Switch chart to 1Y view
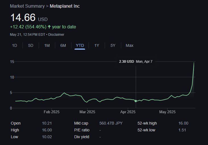This screenshot has width=208, height=145. pos(97,45)
